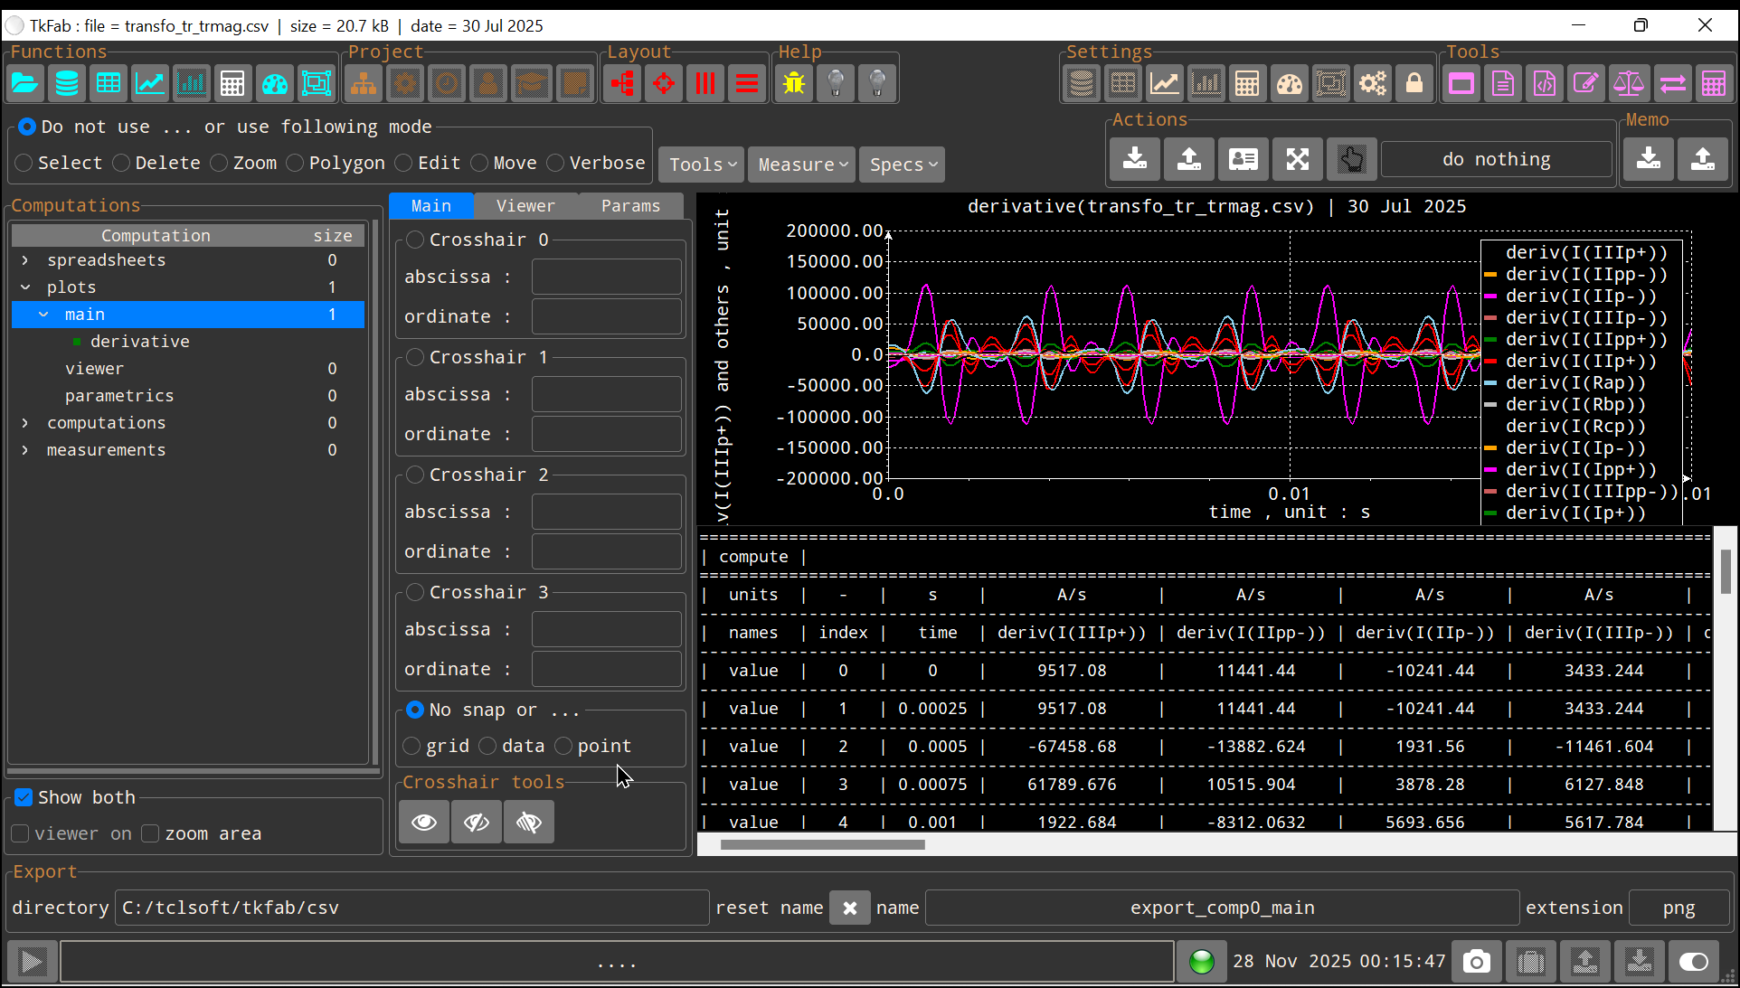Switch to the Viewer tab

(525, 206)
